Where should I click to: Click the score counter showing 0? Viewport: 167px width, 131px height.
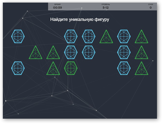click(x=151, y=8)
